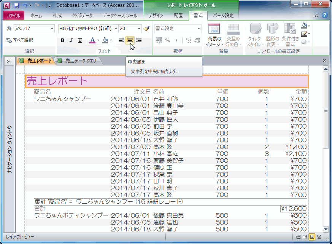Screen dimensions: 332x244
Task: Switch to the ホーム ribbon tab
Action: coord(36,16)
